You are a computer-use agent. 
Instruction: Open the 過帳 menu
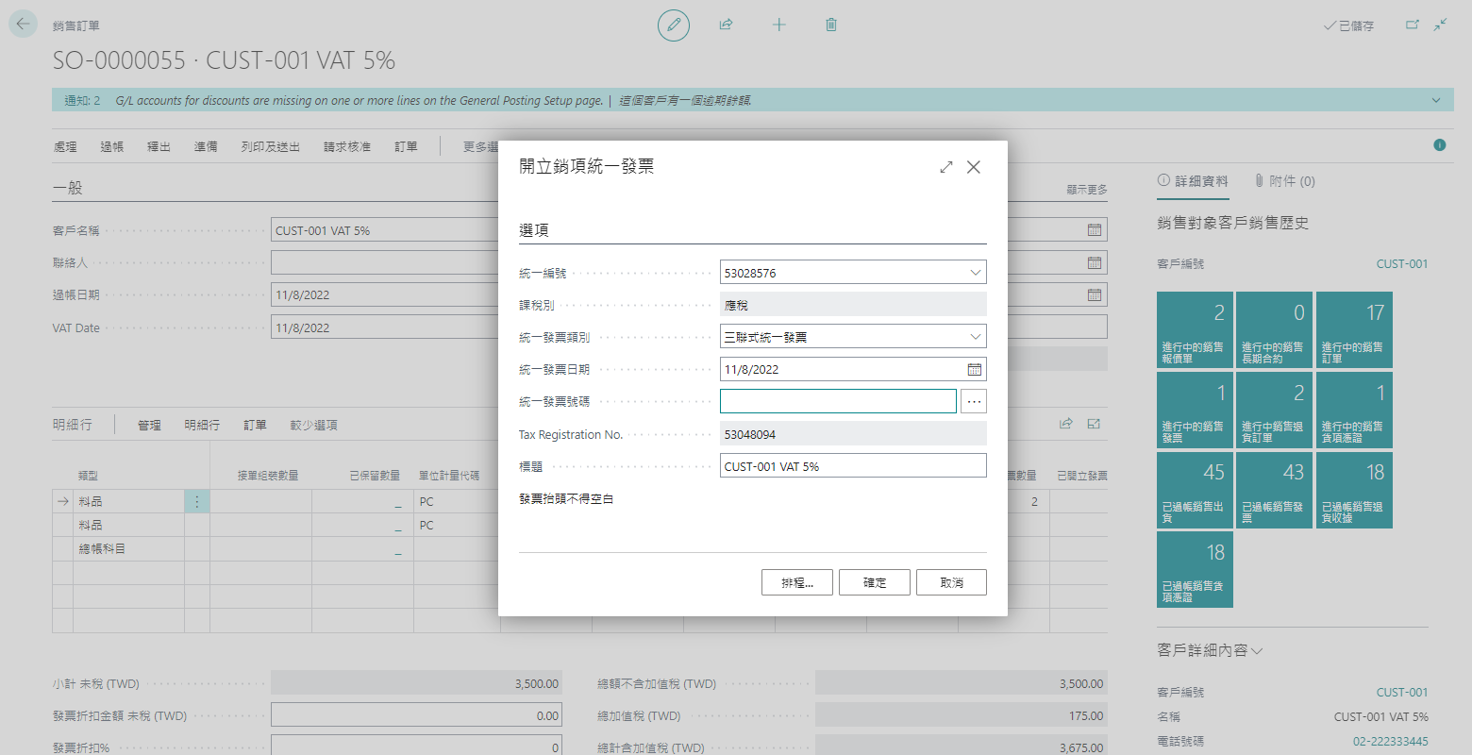112,147
